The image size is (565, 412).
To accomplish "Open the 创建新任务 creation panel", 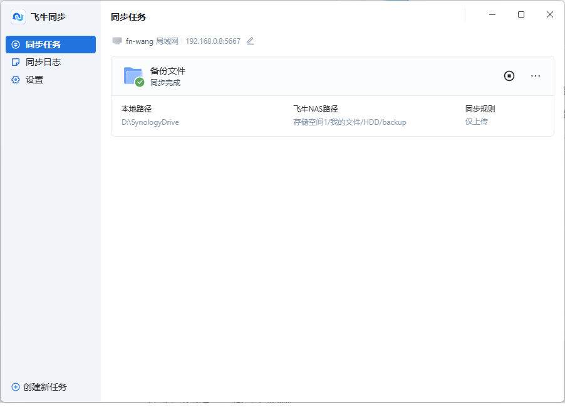I will (x=38, y=387).
